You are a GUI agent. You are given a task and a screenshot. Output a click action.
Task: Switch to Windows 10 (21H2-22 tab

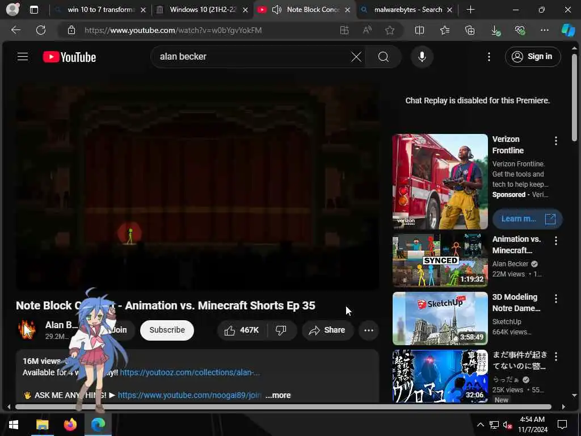pos(203,10)
